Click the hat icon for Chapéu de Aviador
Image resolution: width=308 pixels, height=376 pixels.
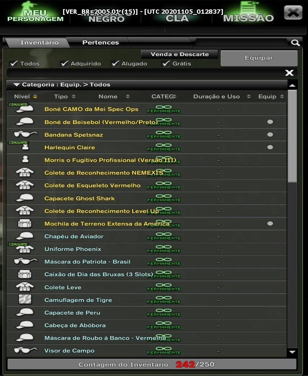tap(25, 236)
